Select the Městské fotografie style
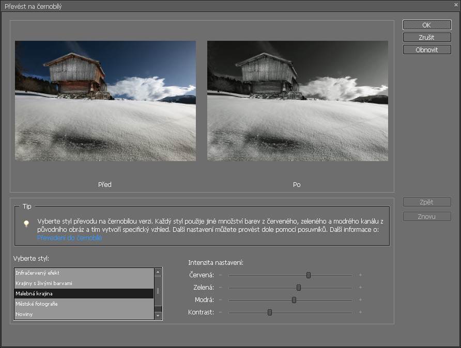461x348 pixels. click(x=84, y=304)
